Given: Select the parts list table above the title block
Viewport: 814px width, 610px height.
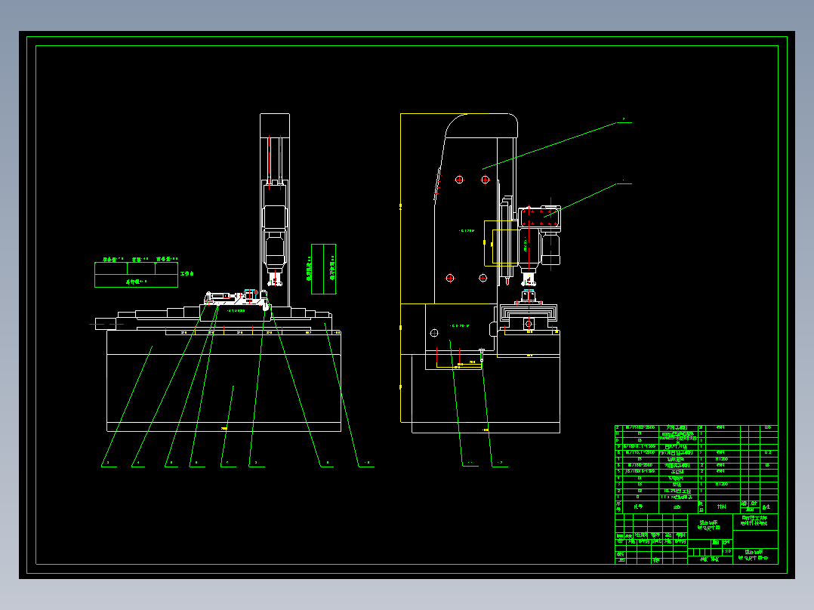Looking at the screenshot, I should point(696,463).
